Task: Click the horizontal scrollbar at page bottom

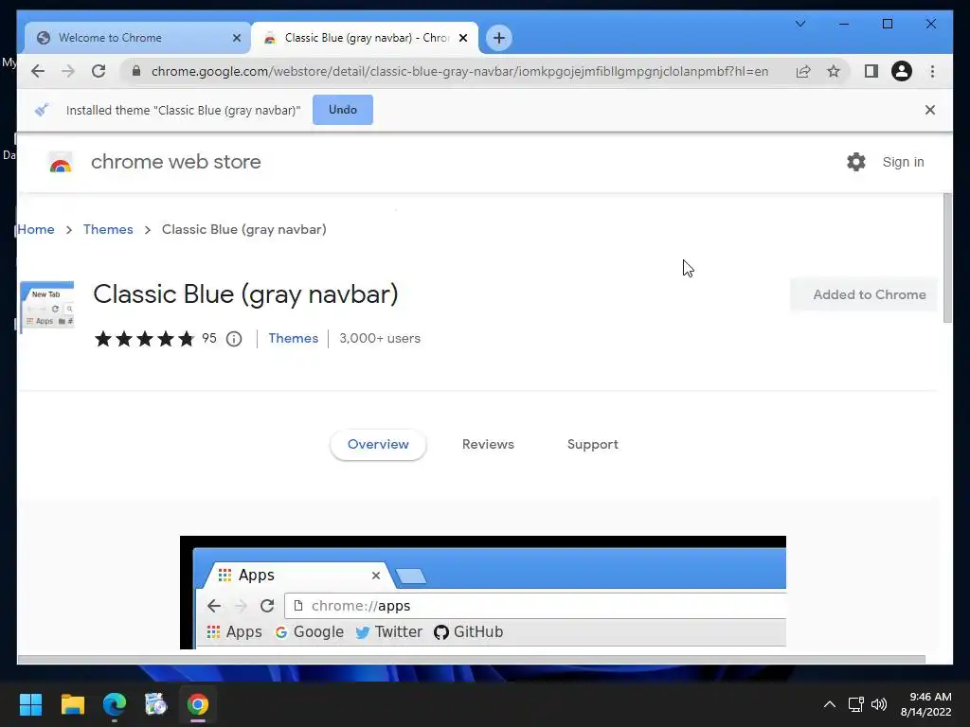Action: [x=471, y=660]
